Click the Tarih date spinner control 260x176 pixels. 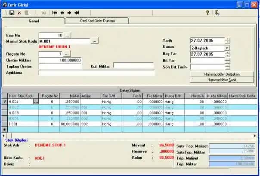[x=227, y=41]
